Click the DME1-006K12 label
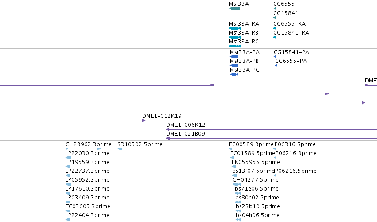Screen dimensions: 377x222 (186, 125)
